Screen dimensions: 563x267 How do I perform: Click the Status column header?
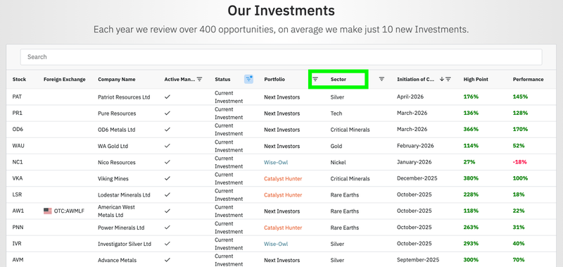tap(222, 80)
